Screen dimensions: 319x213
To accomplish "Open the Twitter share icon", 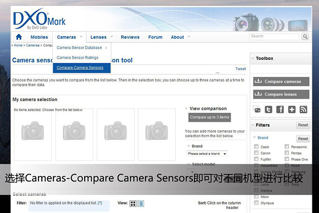I will click(x=268, y=110).
